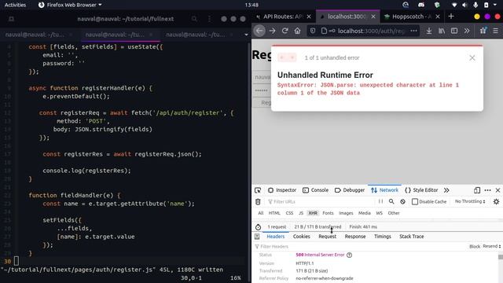The width and height of the screenshot is (503, 283).
Task: Clear network log trash icon
Action: click(258, 202)
